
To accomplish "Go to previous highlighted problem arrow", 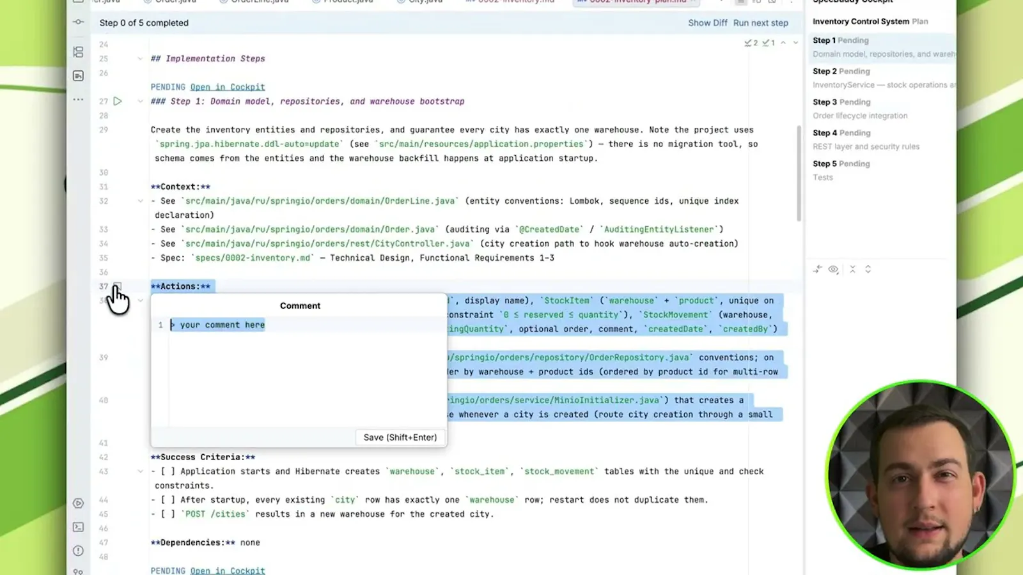I will [783, 43].
